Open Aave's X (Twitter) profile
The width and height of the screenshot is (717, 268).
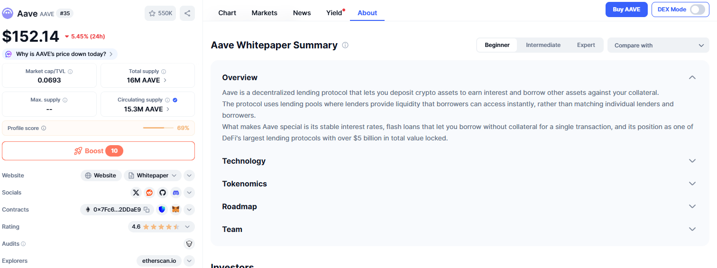136,193
